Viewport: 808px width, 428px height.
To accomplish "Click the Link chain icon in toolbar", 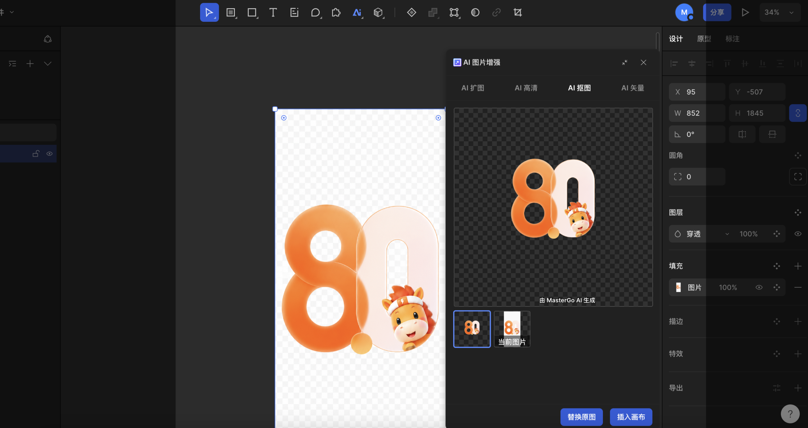I will (x=496, y=12).
